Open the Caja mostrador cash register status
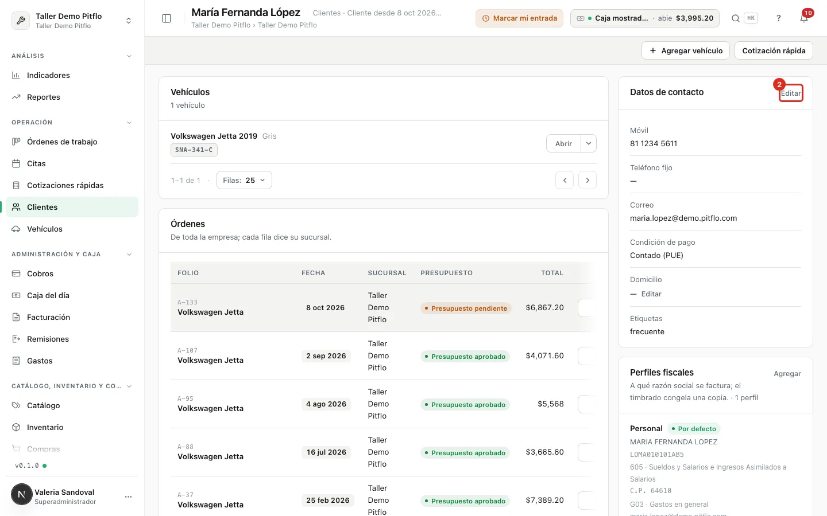The height and width of the screenshot is (516, 827). tap(646, 18)
